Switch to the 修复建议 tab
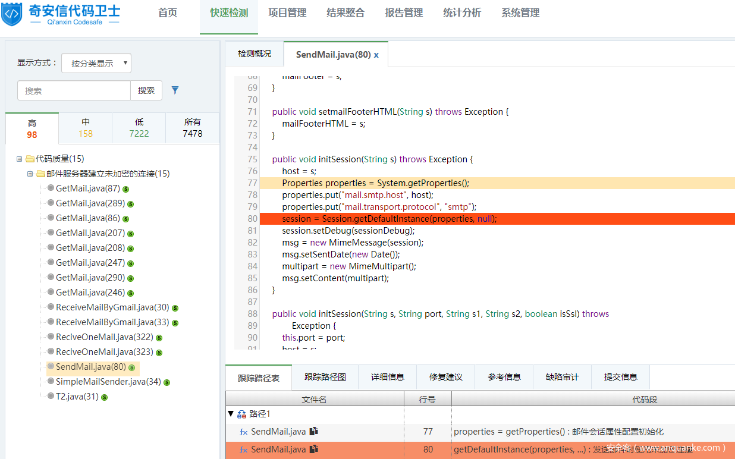This screenshot has height=459, width=735. [445, 377]
